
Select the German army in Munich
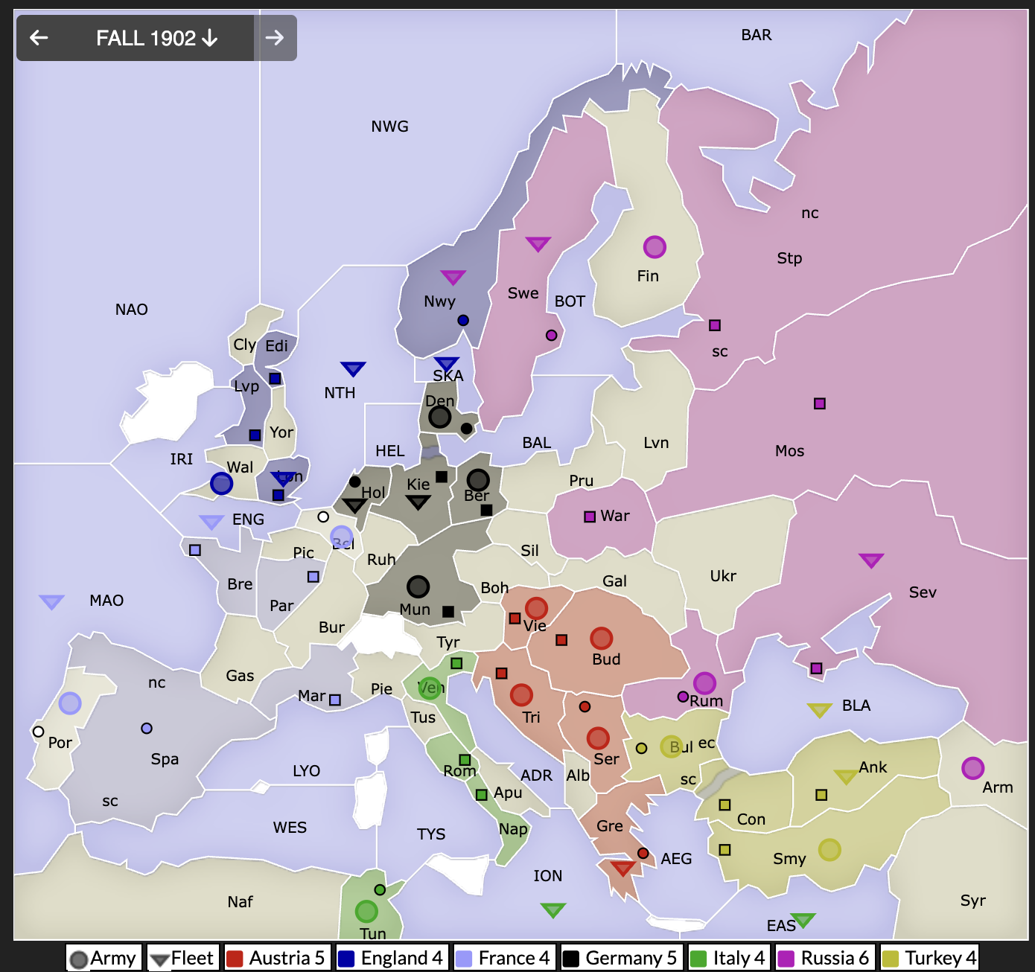pyautogui.click(x=418, y=586)
